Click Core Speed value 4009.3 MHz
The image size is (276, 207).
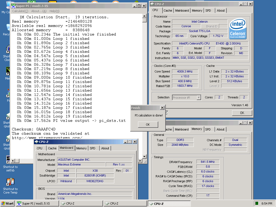[x=185, y=71]
